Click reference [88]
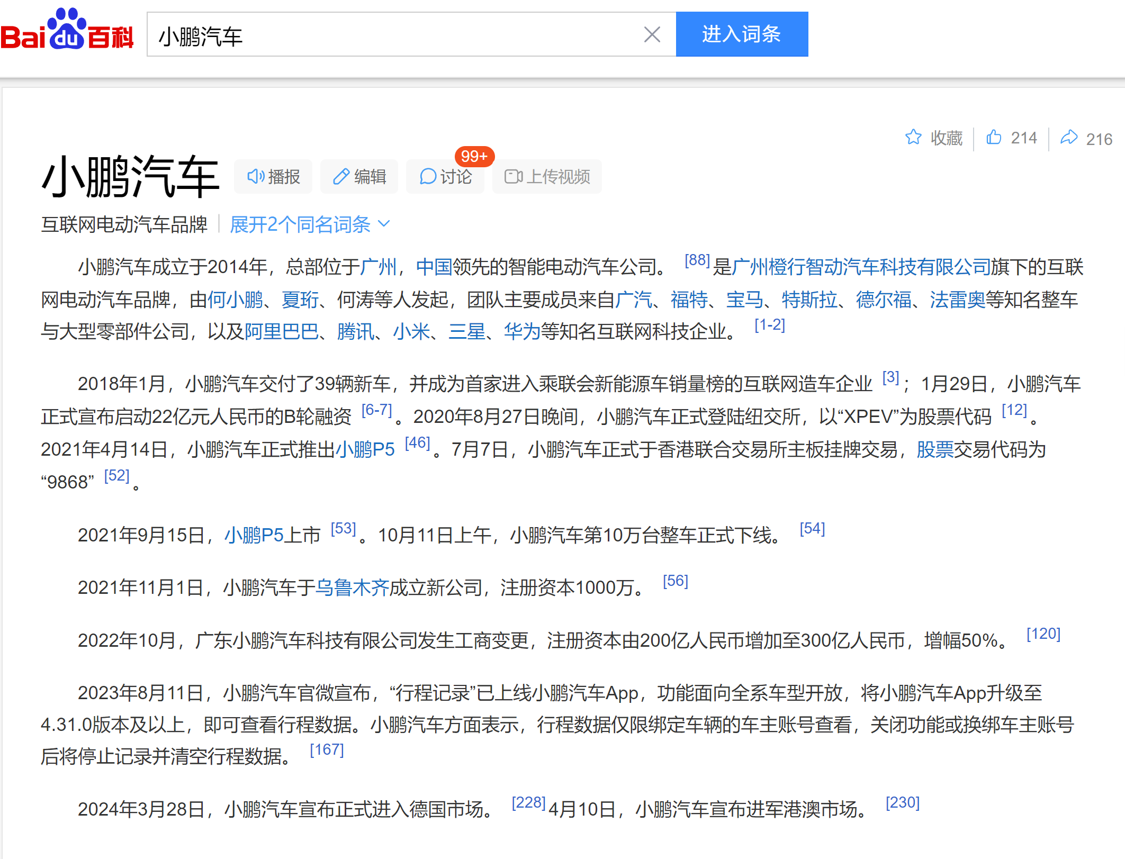The width and height of the screenshot is (1125, 859). tap(697, 260)
